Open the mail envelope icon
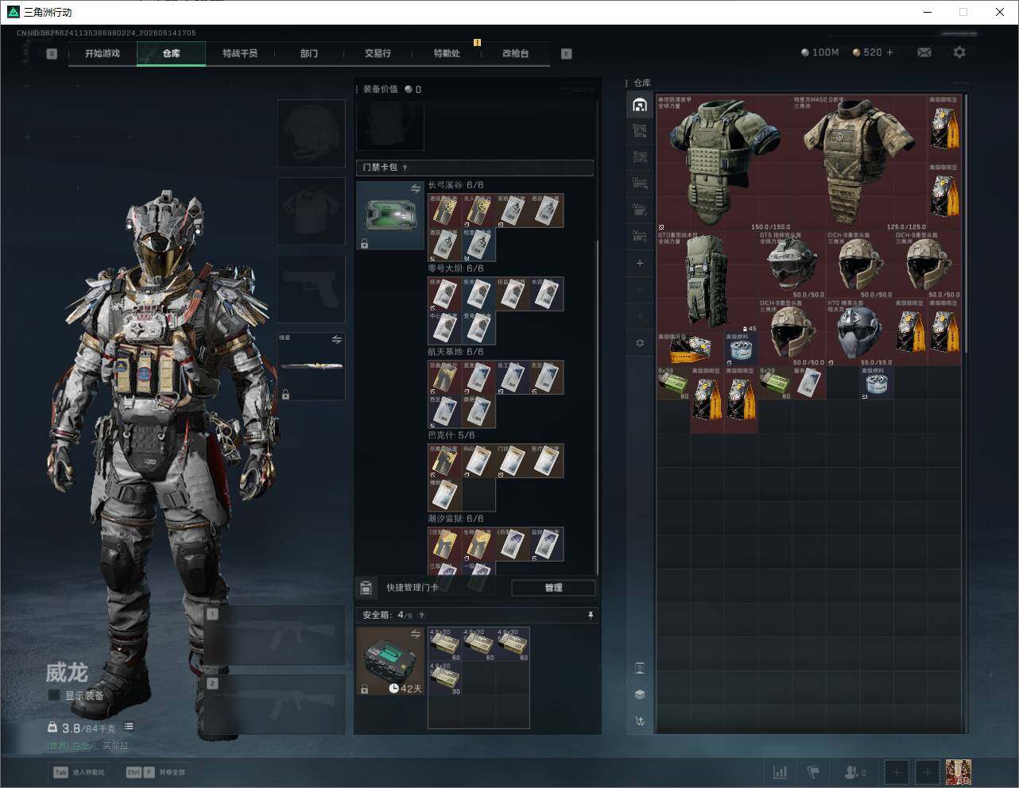The image size is (1019, 788). point(924,52)
